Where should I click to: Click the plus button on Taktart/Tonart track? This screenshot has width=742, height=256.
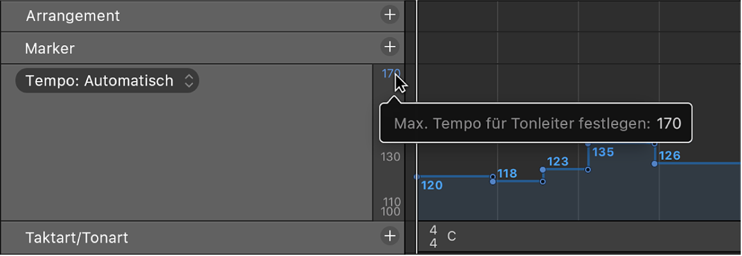[x=389, y=236]
